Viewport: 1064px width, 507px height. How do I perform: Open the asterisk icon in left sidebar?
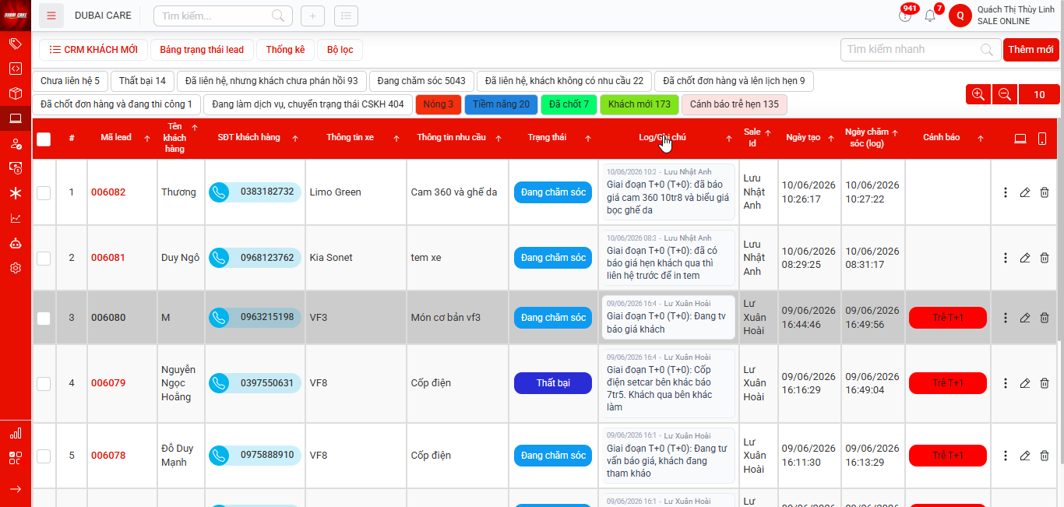pyautogui.click(x=15, y=193)
